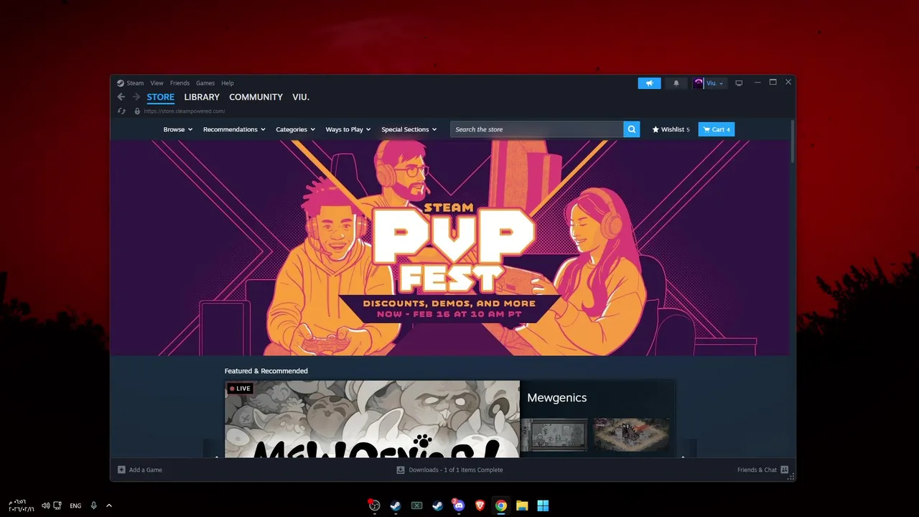Switch to the LIBRARY tab
The width and height of the screenshot is (919, 517).
coord(202,97)
